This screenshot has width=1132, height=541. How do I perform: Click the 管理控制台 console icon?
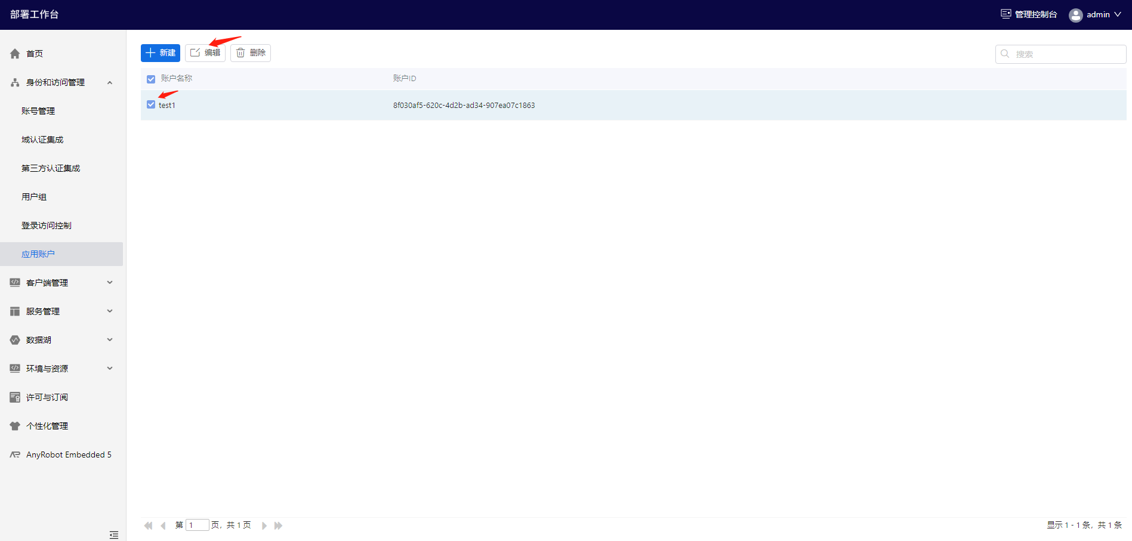pyautogui.click(x=1006, y=14)
